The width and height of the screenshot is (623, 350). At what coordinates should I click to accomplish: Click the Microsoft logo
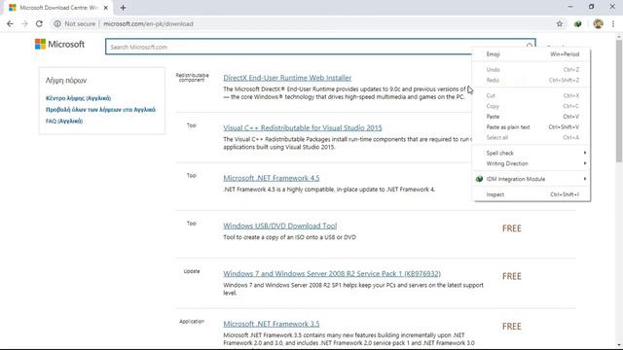coord(59,44)
